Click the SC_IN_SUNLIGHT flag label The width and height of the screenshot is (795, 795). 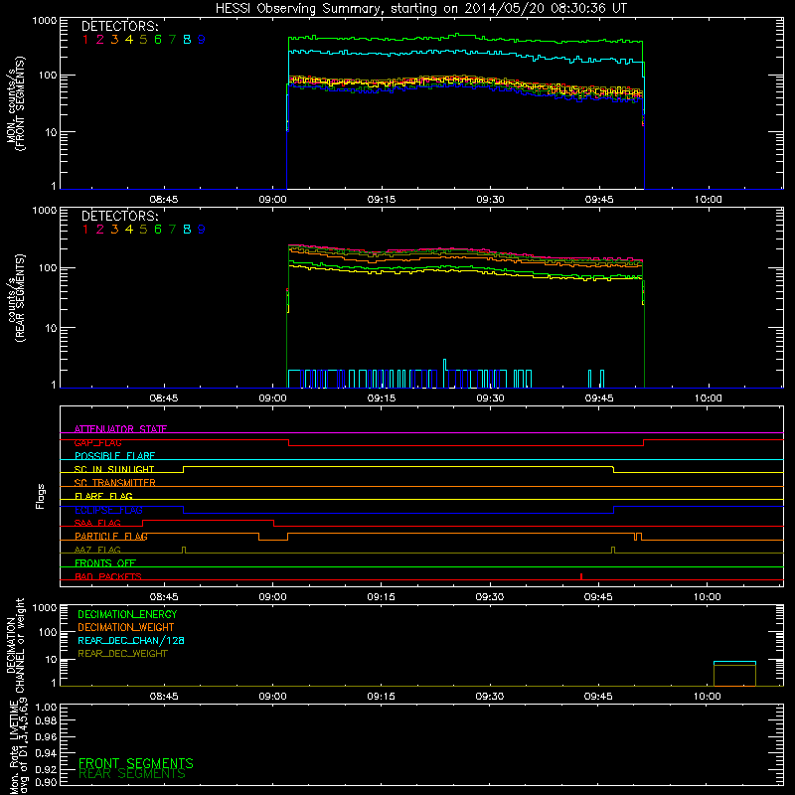tap(114, 469)
